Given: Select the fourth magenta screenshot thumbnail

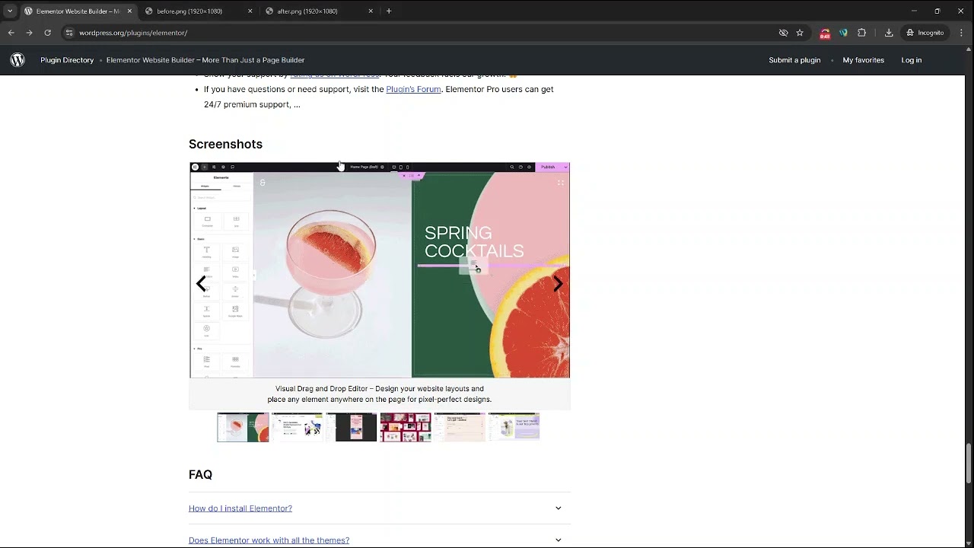Looking at the screenshot, I should pos(406,427).
